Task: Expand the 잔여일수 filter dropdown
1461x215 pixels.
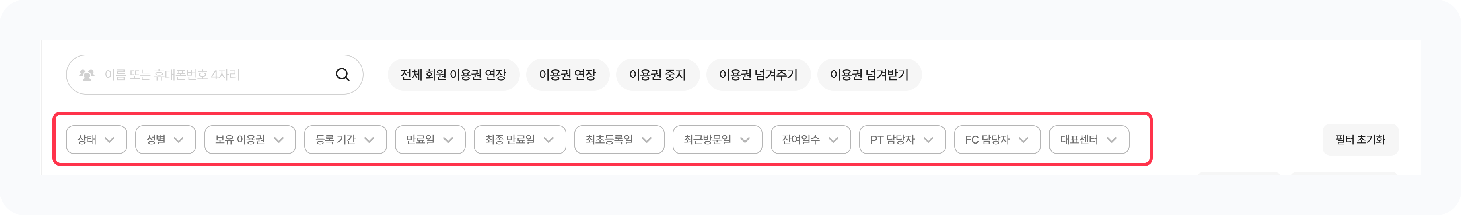Action: tap(811, 140)
